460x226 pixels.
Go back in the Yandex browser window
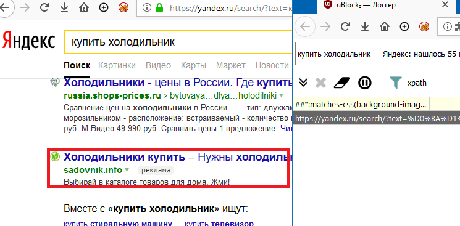[x=4, y=7]
